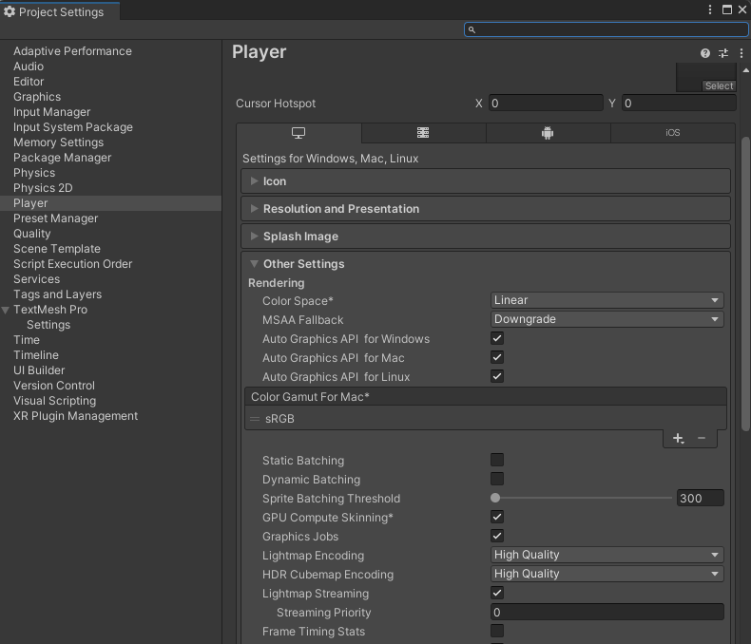Click the settings search field
Image resolution: width=751 pixels, height=644 pixels.
pyautogui.click(x=607, y=29)
